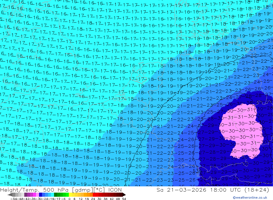The image size is (273, 200).
Task: Click the '536' geopotential contour label on the map
Action: [197, 171]
